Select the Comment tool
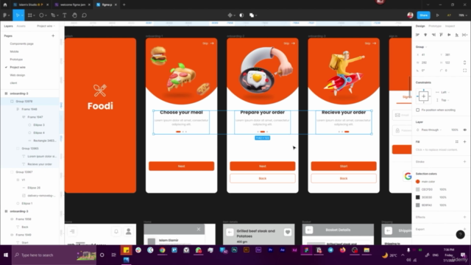Screen dimensions: 471x265 tap(85, 15)
